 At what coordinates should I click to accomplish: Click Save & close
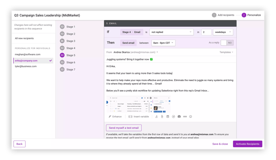tap(220, 144)
